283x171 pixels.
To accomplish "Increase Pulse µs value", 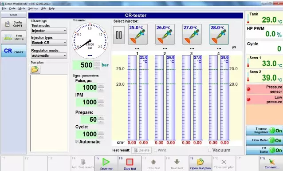I will 101,85.
